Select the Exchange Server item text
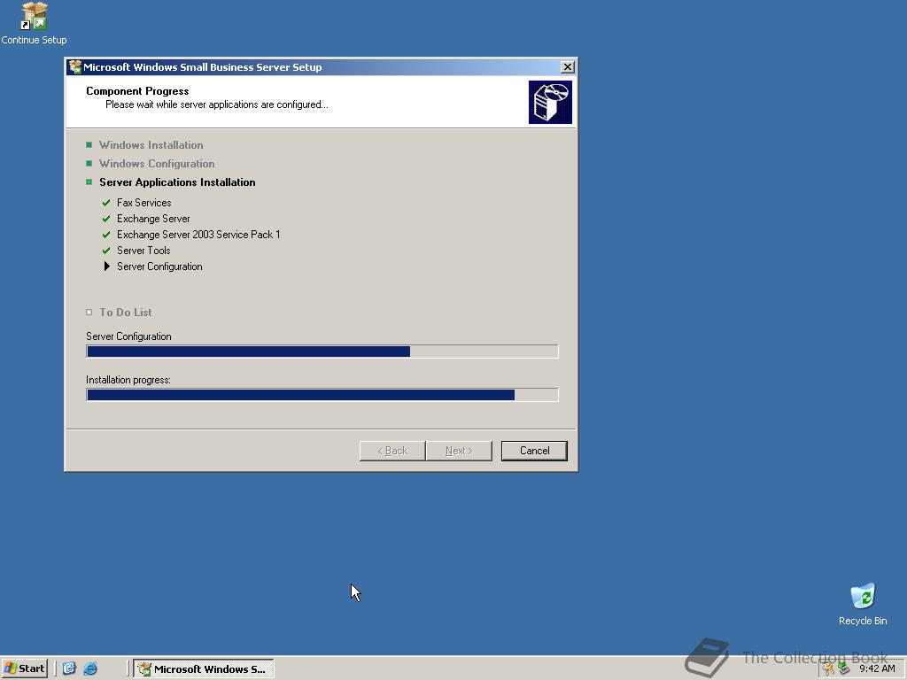The height and width of the screenshot is (680, 907). coord(153,219)
